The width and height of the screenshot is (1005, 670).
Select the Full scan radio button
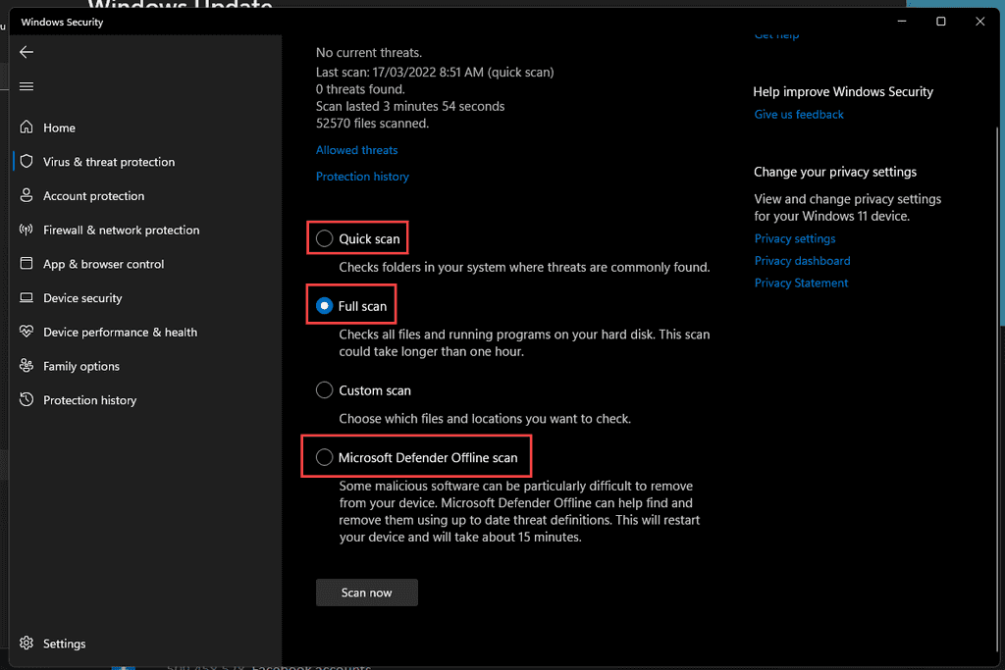point(325,306)
